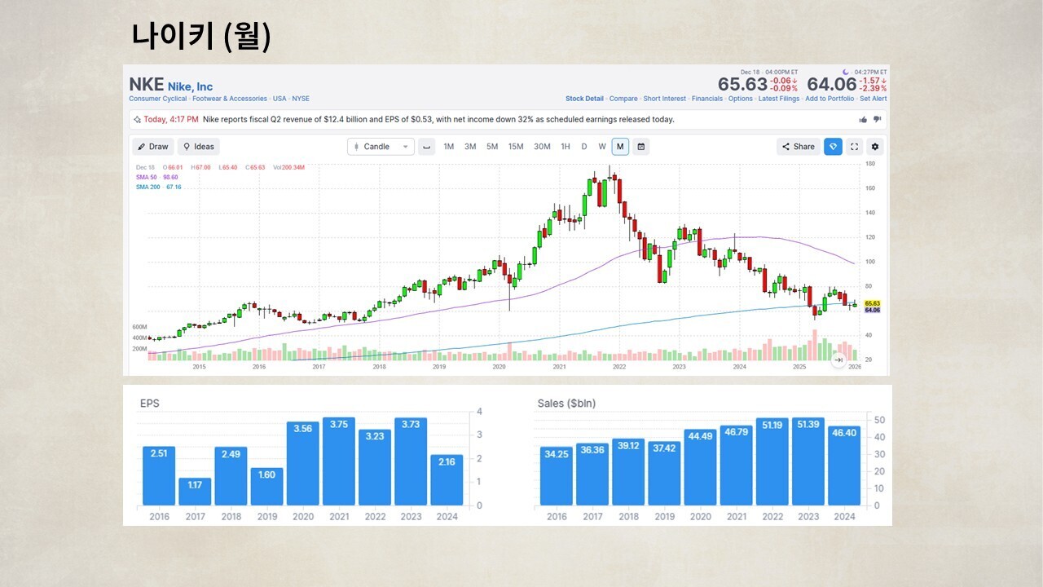Click the Set Alert link
The height and width of the screenshot is (587, 1043).
pos(874,99)
